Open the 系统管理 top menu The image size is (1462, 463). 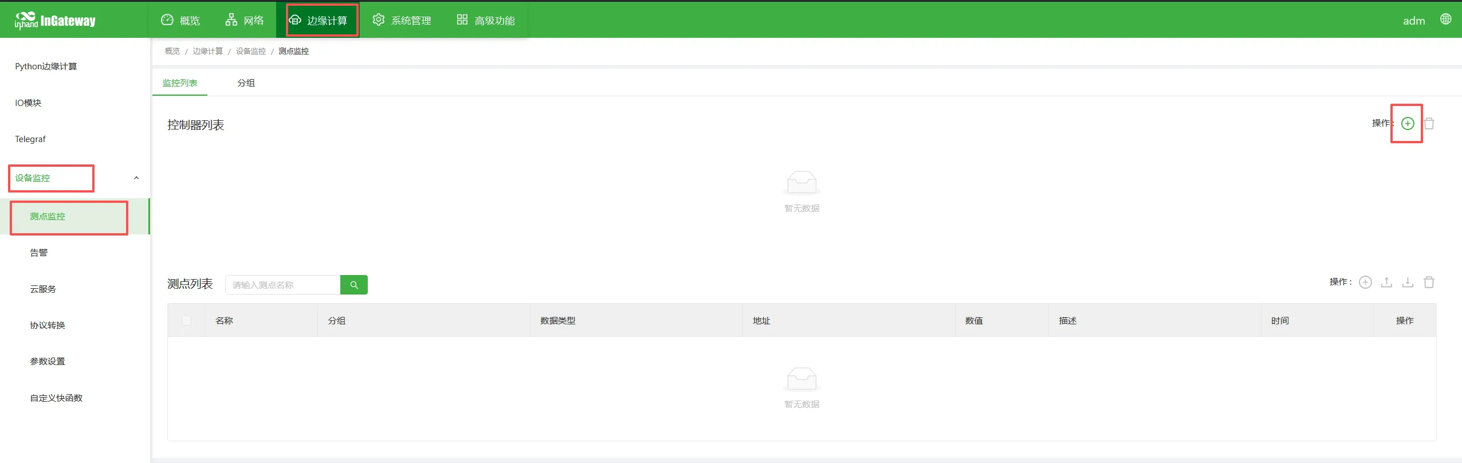click(x=402, y=20)
